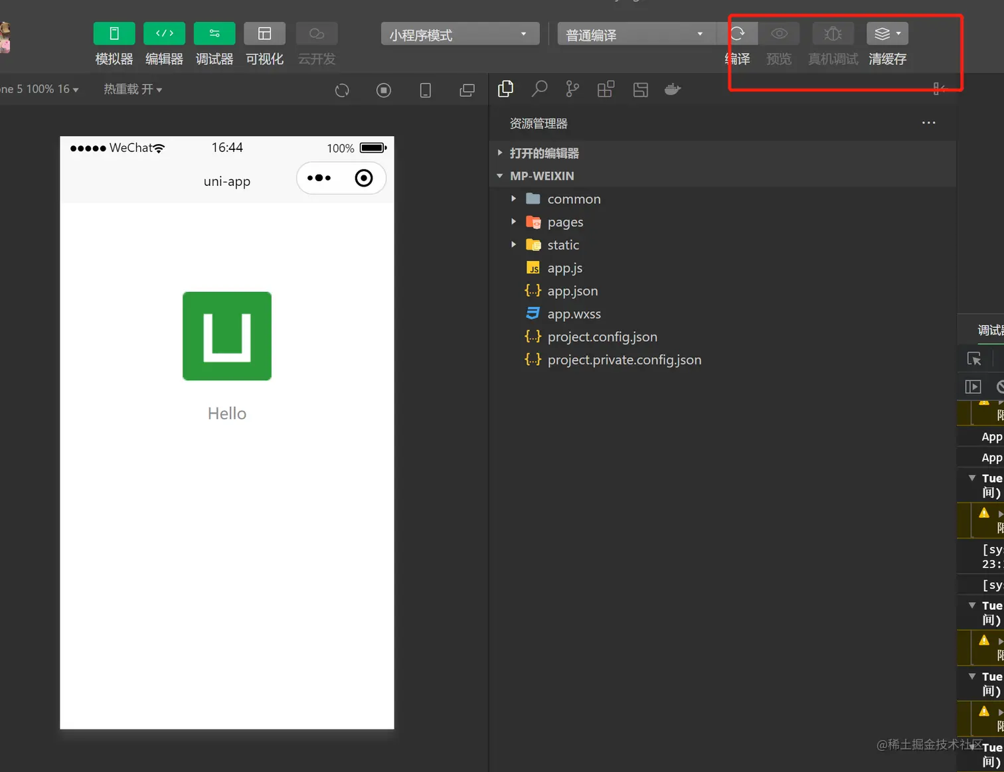Expand the pages folder
1004x772 pixels.
coord(722,222)
